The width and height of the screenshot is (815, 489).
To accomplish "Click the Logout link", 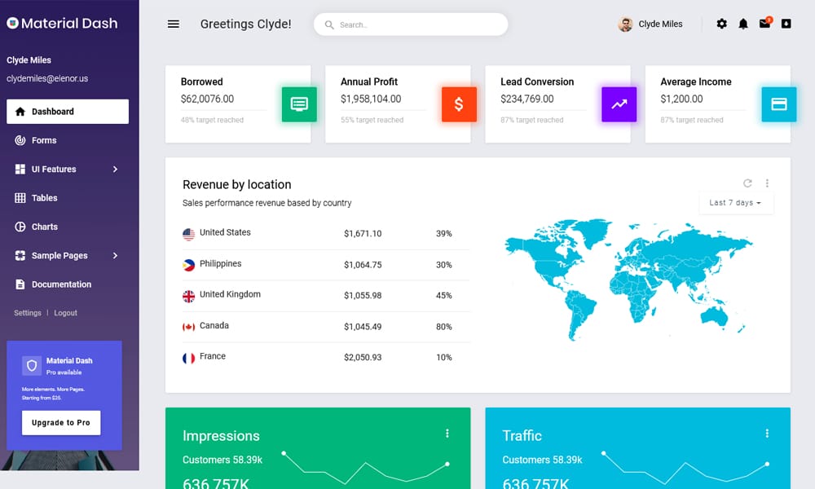I will pyautogui.click(x=65, y=312).
